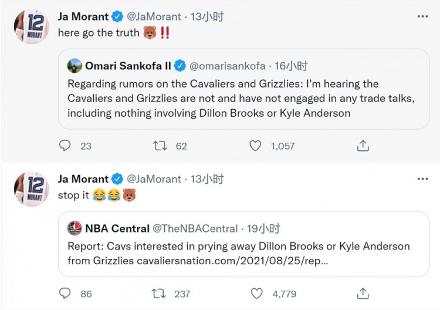Click Omari Sankofa II's small avatar
440x310 pixels.
75,66
